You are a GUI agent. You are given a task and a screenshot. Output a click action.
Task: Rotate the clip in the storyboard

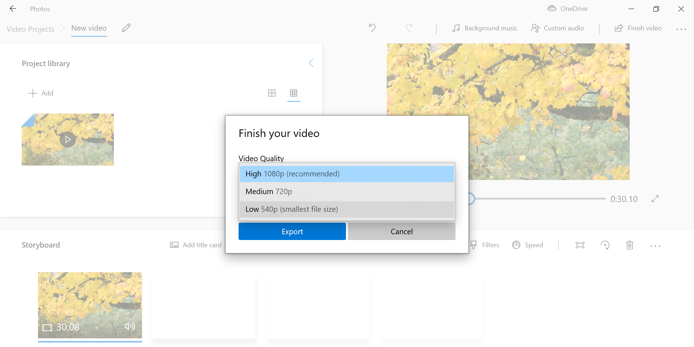pyautogui.click(x=605, y=245)
